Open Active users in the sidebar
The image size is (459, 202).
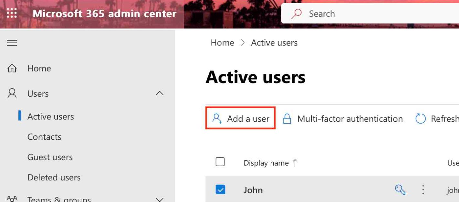51,117
